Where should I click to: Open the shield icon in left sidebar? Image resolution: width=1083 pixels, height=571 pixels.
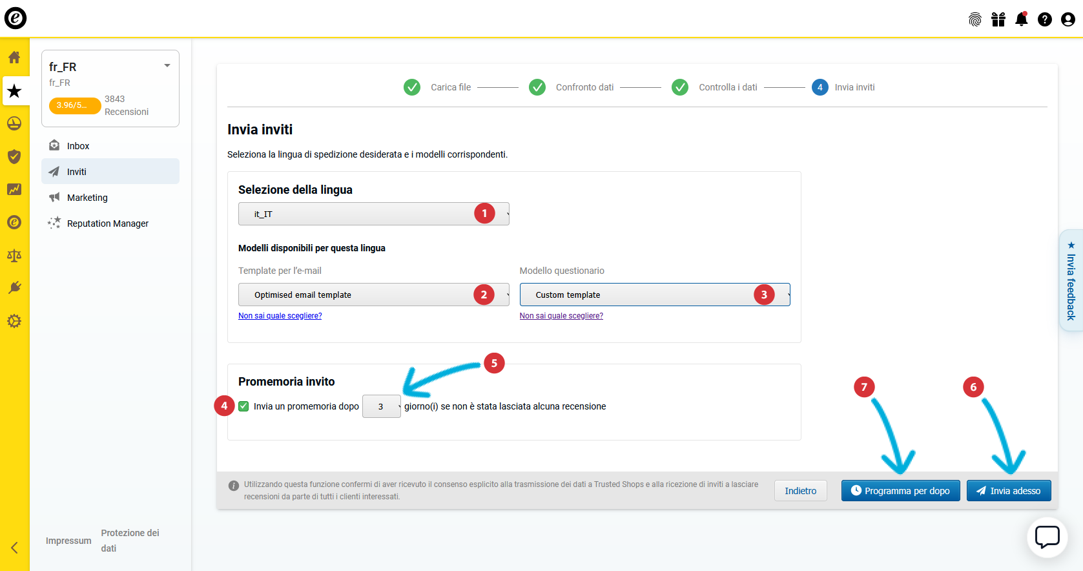tap(14, 156)
